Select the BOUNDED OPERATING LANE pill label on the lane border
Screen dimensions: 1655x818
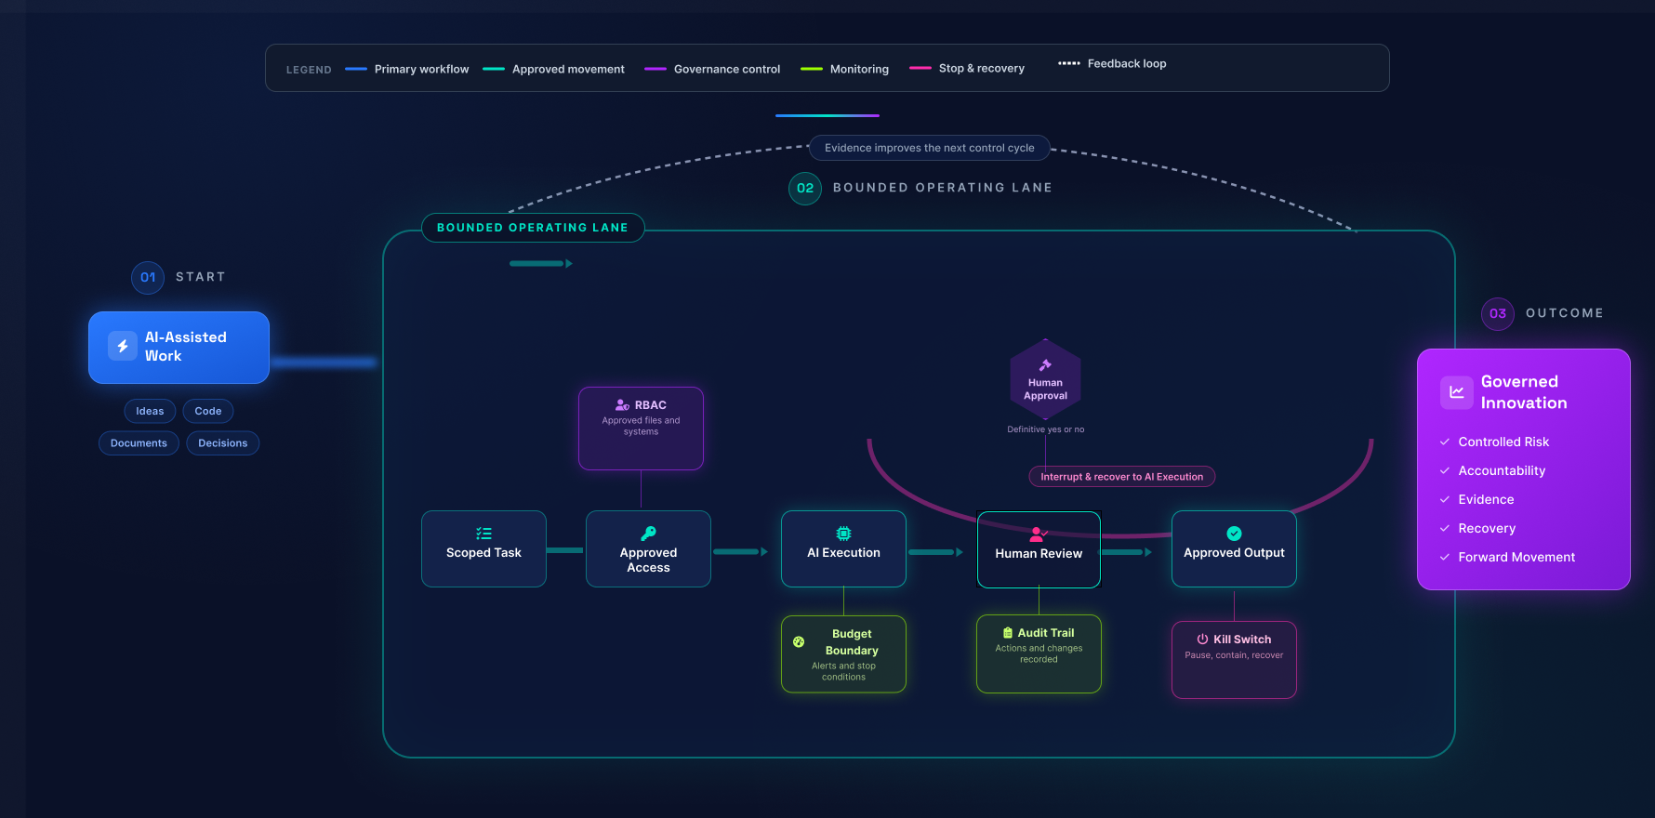pos(533,228)
